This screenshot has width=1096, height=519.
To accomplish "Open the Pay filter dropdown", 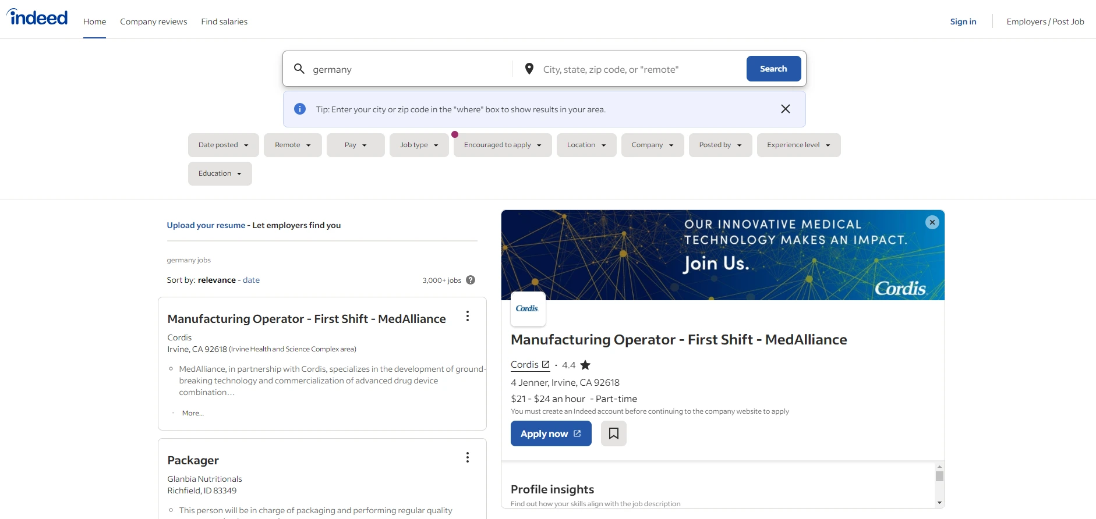I will tap(356, 145).
